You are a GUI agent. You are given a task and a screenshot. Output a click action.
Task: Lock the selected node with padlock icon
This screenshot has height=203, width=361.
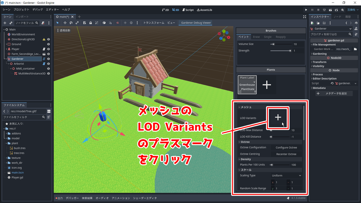pos(91,23)
